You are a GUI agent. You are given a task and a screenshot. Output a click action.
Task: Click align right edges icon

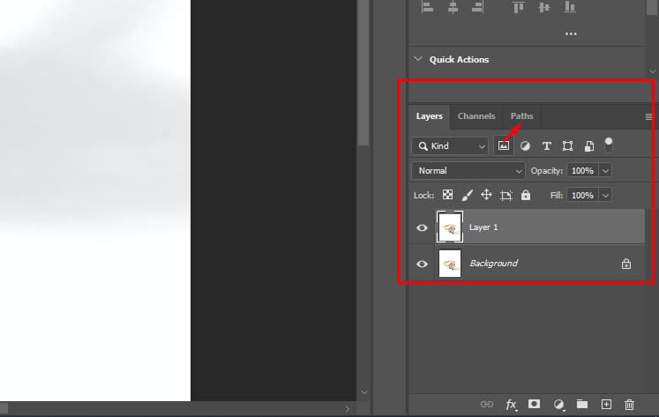coord(477,7)
